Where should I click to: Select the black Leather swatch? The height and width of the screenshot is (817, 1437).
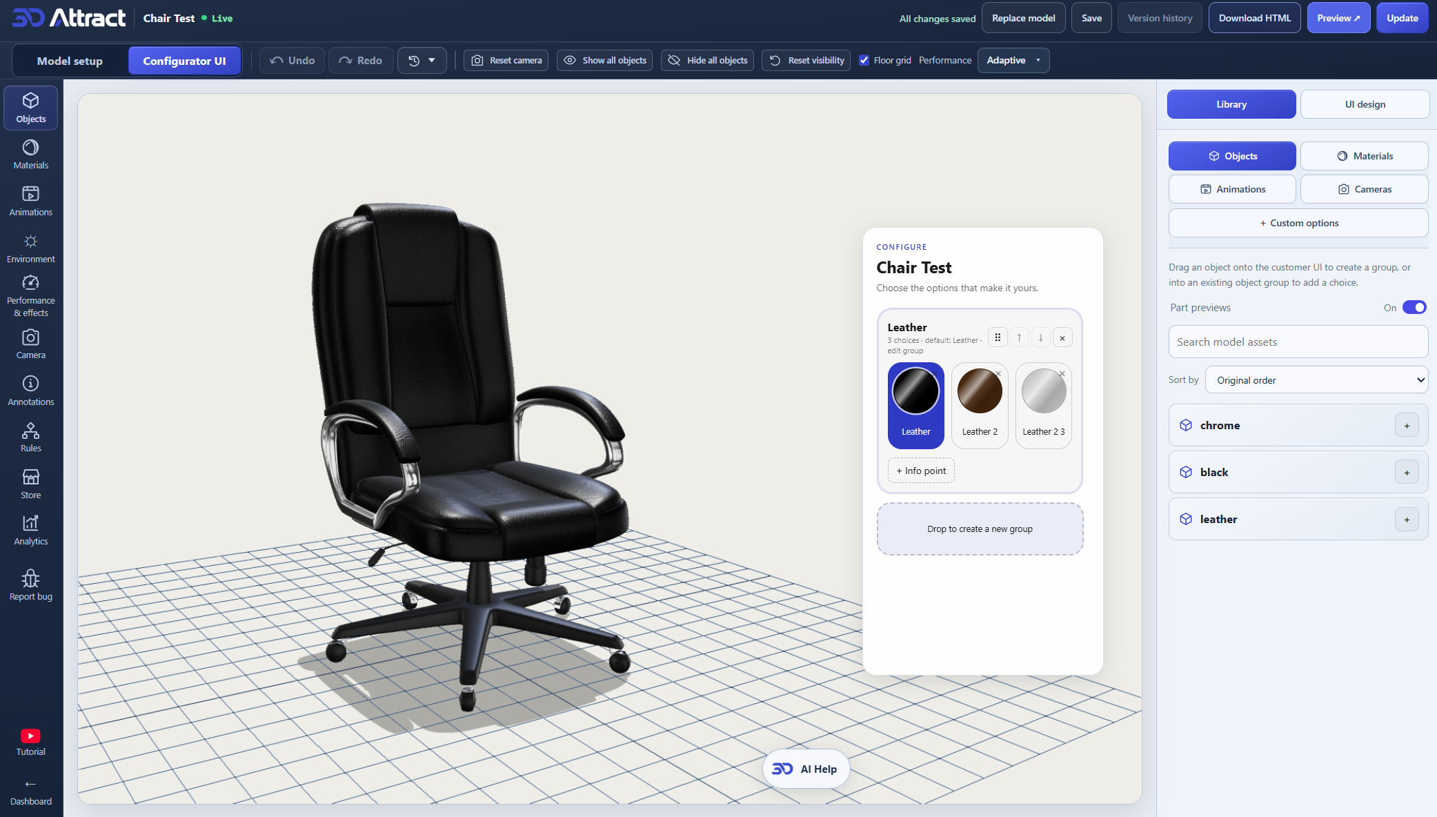pyautogui.click(x=915, y=405)
